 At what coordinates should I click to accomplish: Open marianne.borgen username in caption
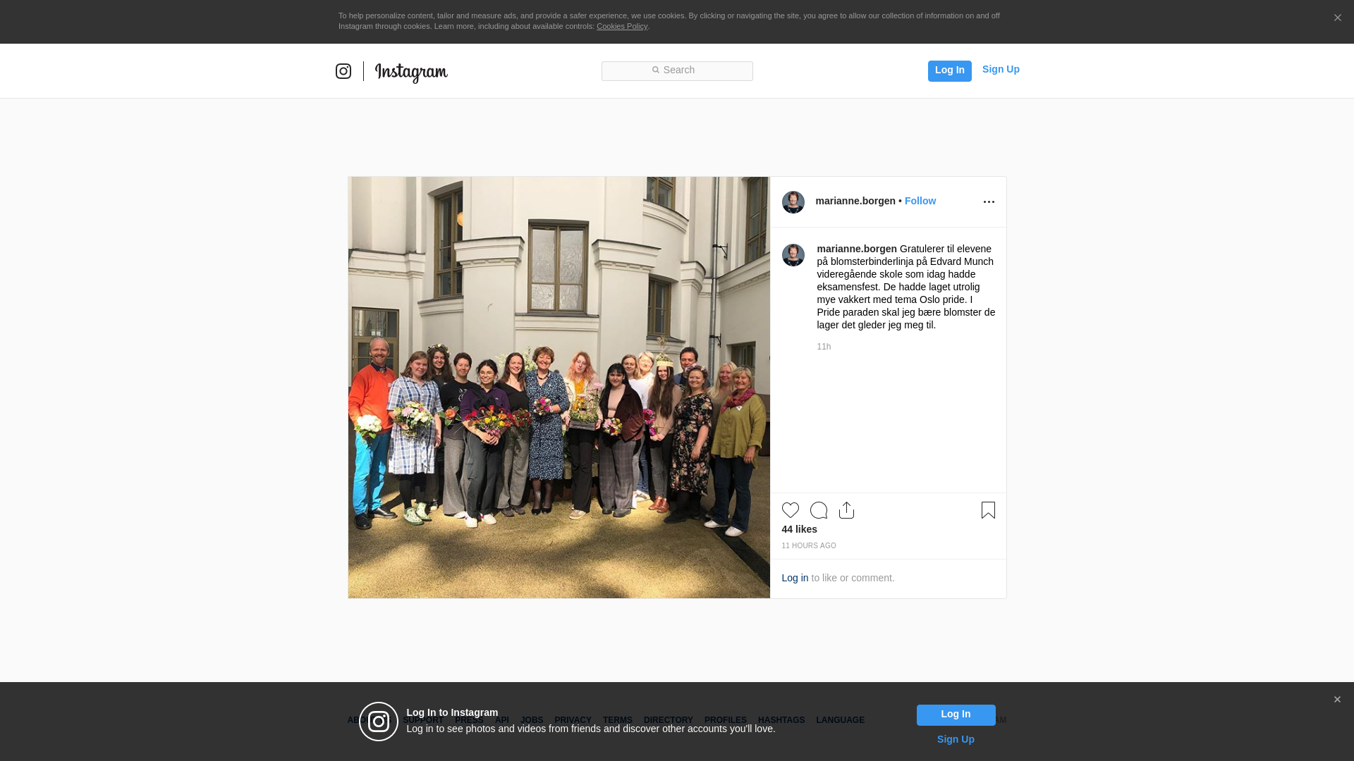pos(857,249)
